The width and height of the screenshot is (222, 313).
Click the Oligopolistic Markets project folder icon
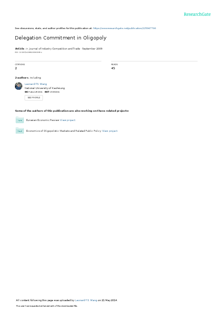click(x=20, y=131)
